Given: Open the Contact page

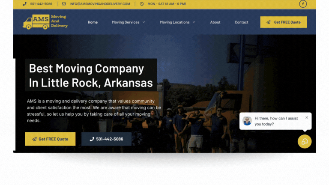Looking at the screenshot, I should tap(241, 22).
